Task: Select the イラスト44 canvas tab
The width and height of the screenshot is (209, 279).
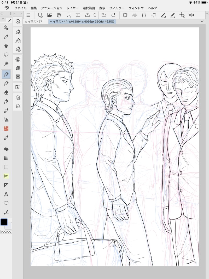Action: pyautogui.click(x=82, y=21)
